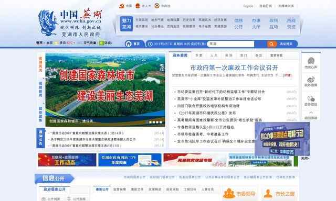Image resolution: width=336 pixels, height=201 pixels.
Task: Select the last carousel dot on the banner
Action: pyautogui.click(x=161, y=122)
